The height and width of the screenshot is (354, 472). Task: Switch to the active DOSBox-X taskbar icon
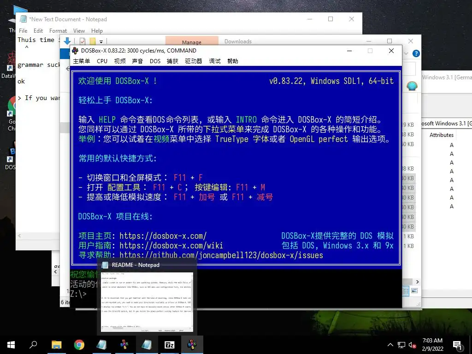[192, 345]
